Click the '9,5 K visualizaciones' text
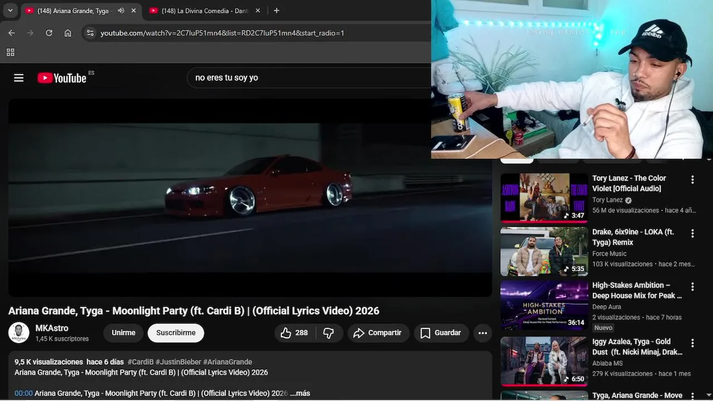 48,362
